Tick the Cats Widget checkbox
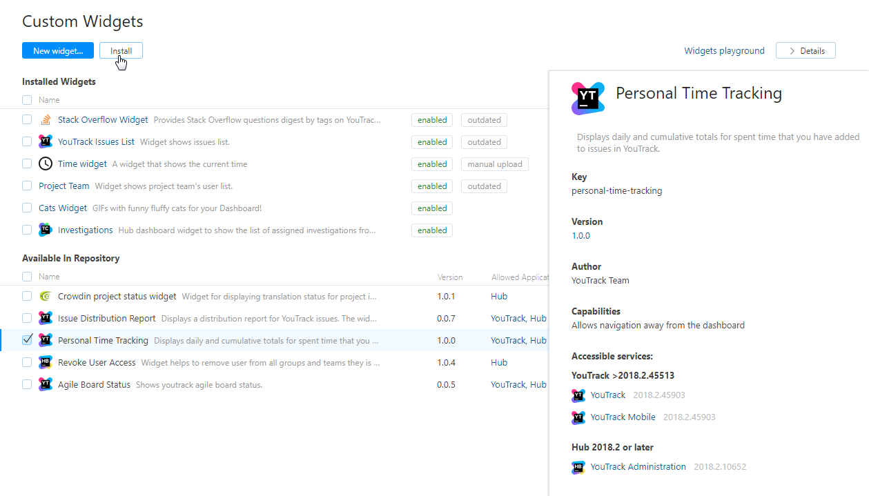 pyautogui.click(x=27, y=208)
